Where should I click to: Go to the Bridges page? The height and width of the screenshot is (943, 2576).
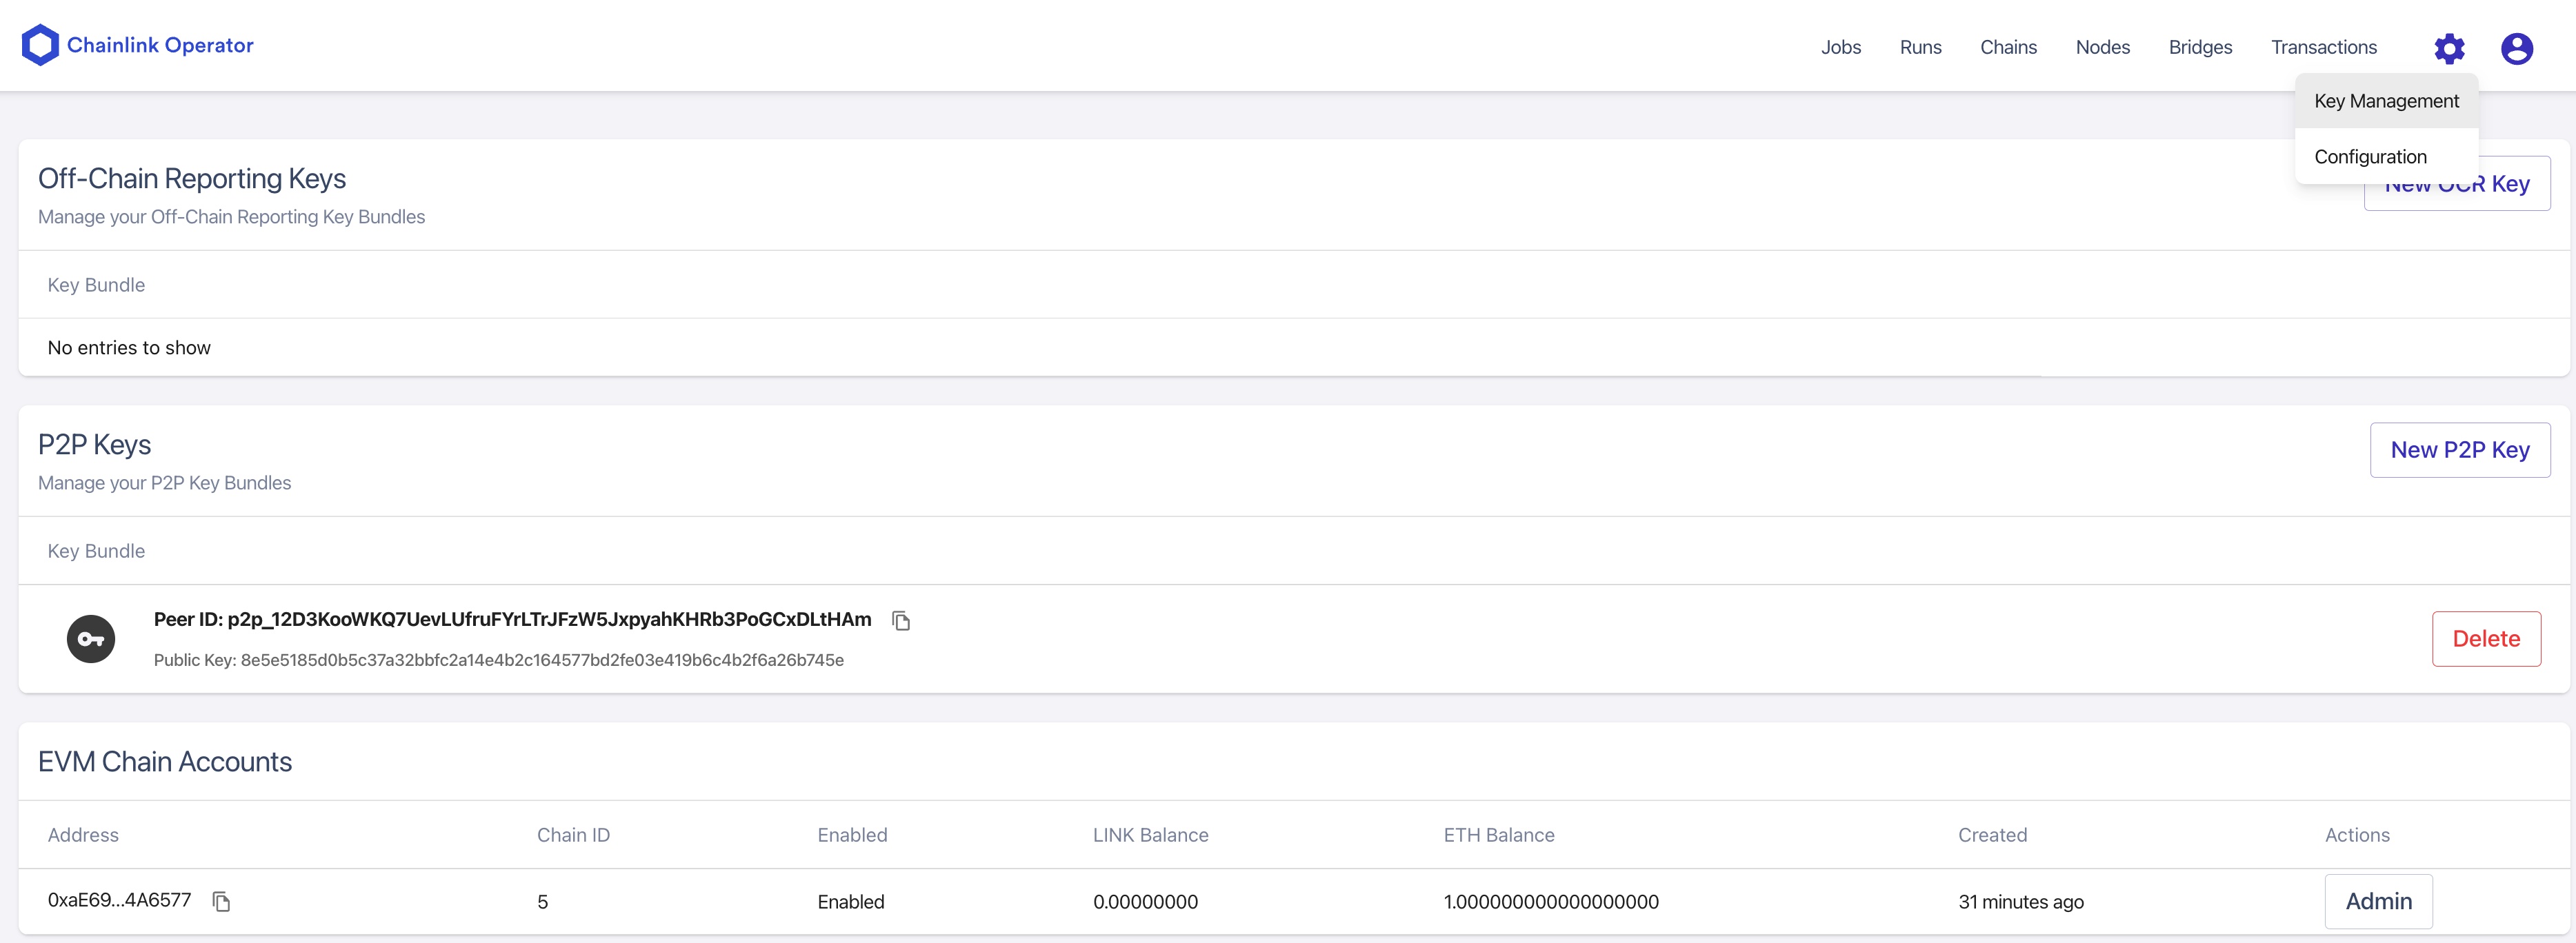[x=2200, y=47]
